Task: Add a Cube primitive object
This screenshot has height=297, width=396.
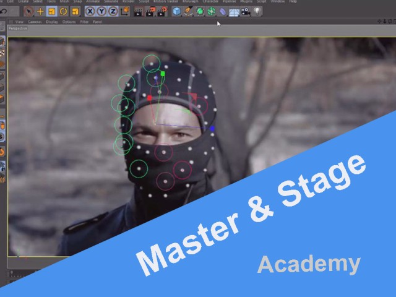Action: pyautogui.click(x=177, y=11)
